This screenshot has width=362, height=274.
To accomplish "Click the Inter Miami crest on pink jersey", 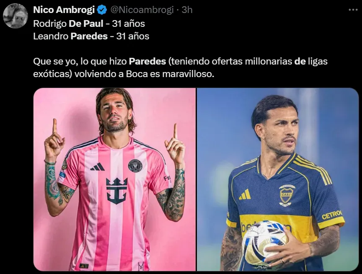I will click(135, 165).
